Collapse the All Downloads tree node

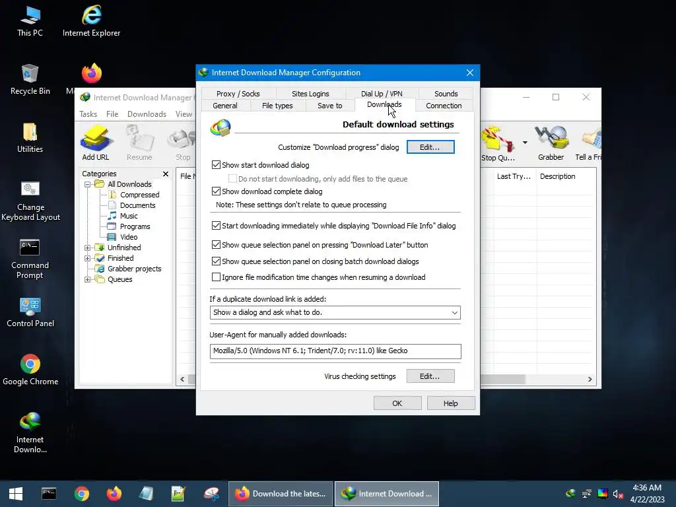point(88,184)
